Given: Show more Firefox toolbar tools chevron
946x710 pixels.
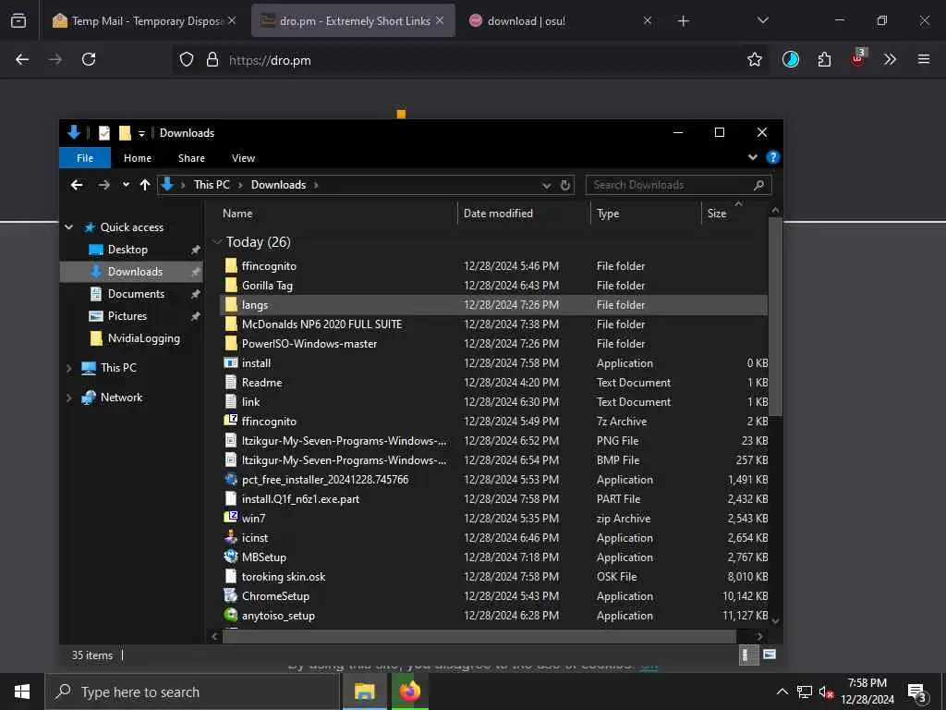Looking at the screenshot, I should 890,59.
